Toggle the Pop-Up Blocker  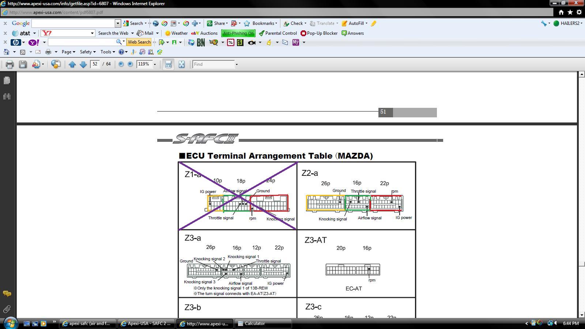click(x=319, y=33)
